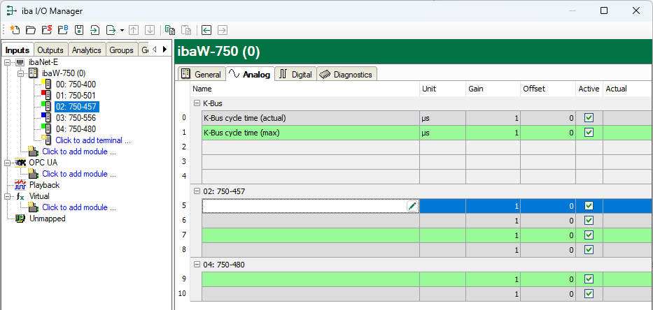
Task: Click the green Back arrow toolbar icon
Action: coord(206,29)
